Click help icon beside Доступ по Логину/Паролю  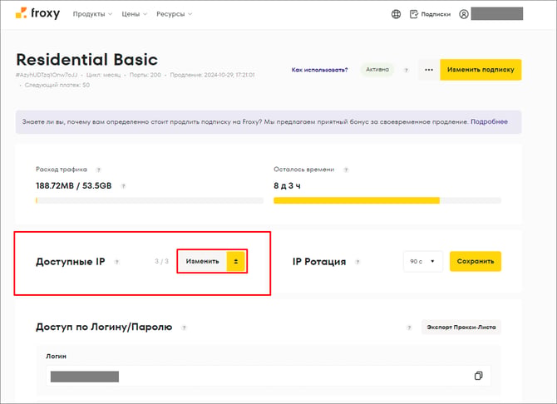pos(184,328)
